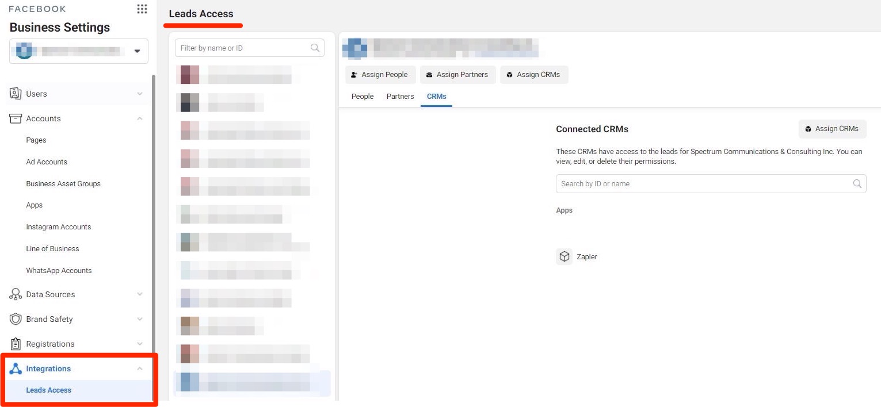The height and width of the screenshot is (407, 881).
Task: Open the apps grid menu icon
Action: [142, 9]
